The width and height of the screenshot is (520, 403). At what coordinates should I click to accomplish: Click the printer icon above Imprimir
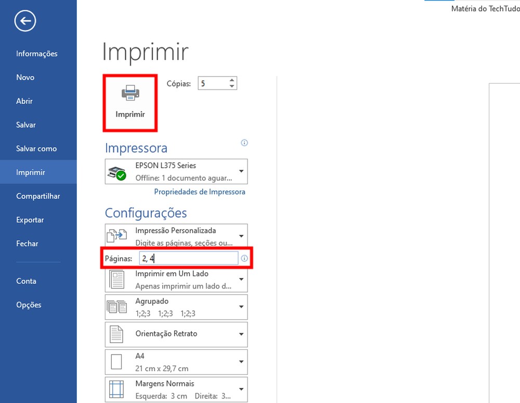coord(129,94)
